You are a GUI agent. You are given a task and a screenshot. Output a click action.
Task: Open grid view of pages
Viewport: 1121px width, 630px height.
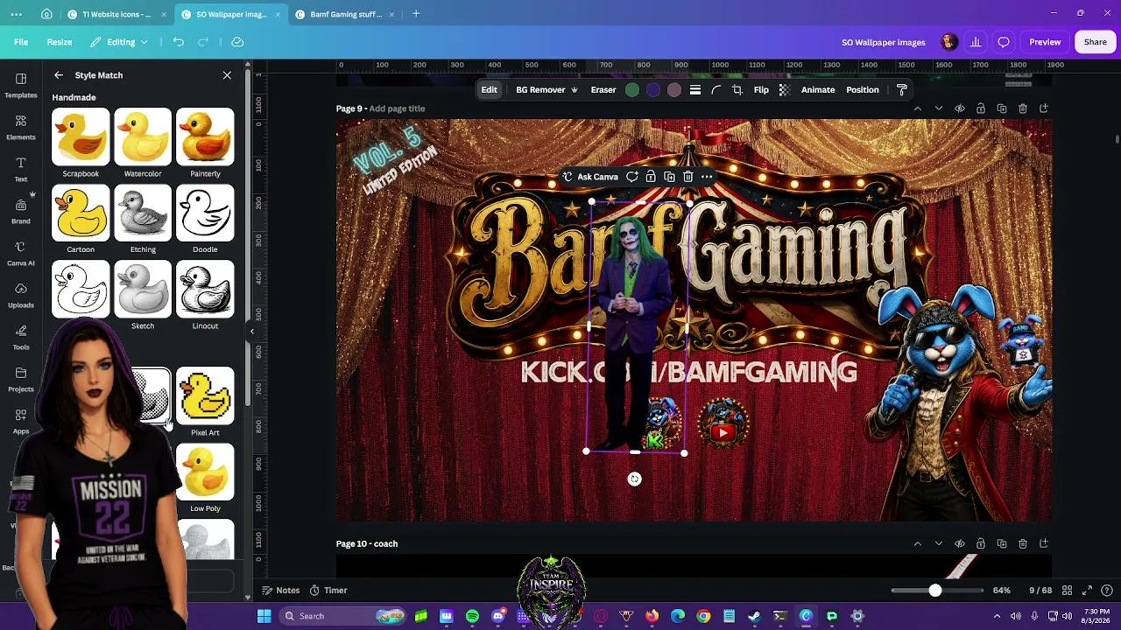pyautogui.click(x=1068, y=591)
